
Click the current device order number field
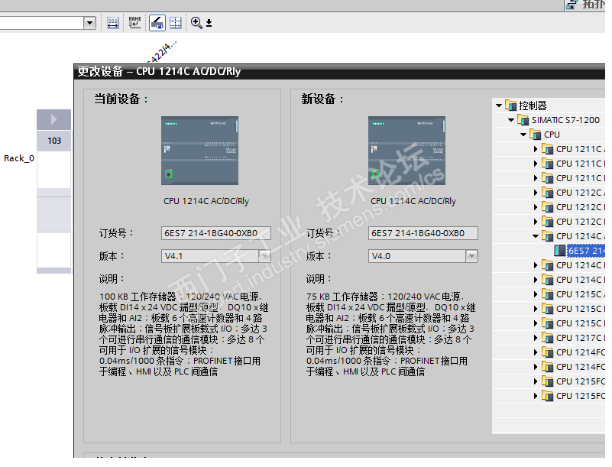tap(215, 233)
